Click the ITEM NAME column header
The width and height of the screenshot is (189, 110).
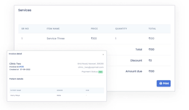point(53,29)
